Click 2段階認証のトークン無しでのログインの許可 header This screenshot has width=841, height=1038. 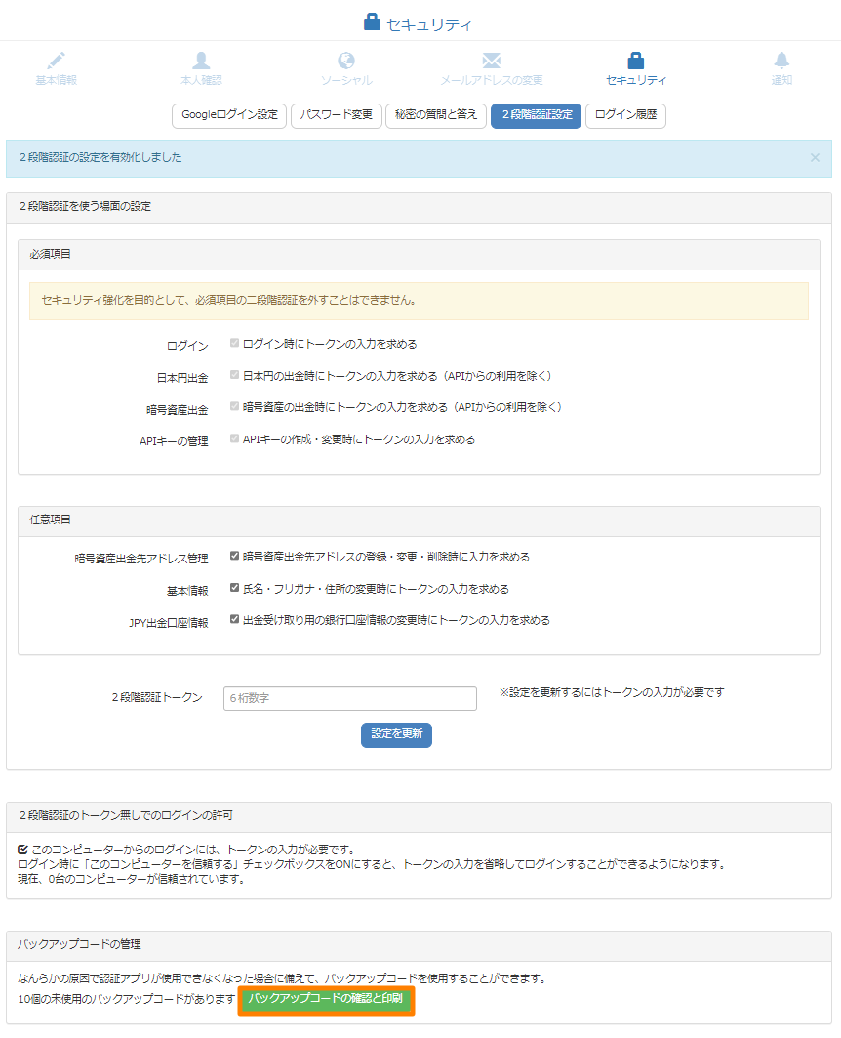(x=419, y=817)
